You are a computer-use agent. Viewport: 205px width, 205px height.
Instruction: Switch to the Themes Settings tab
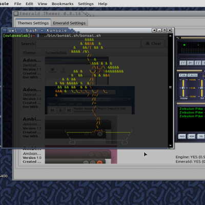pyautogui.click(x=33, y=23)
